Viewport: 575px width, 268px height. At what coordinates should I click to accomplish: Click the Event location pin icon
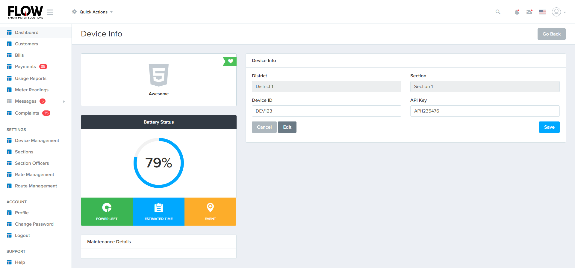point(210,207)
